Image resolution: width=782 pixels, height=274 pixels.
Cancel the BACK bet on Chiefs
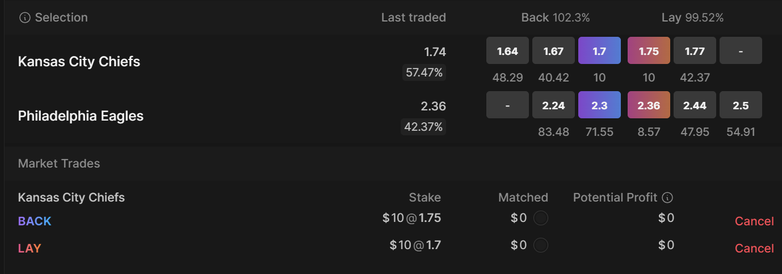pyautogui.click(x=754, y=221)
